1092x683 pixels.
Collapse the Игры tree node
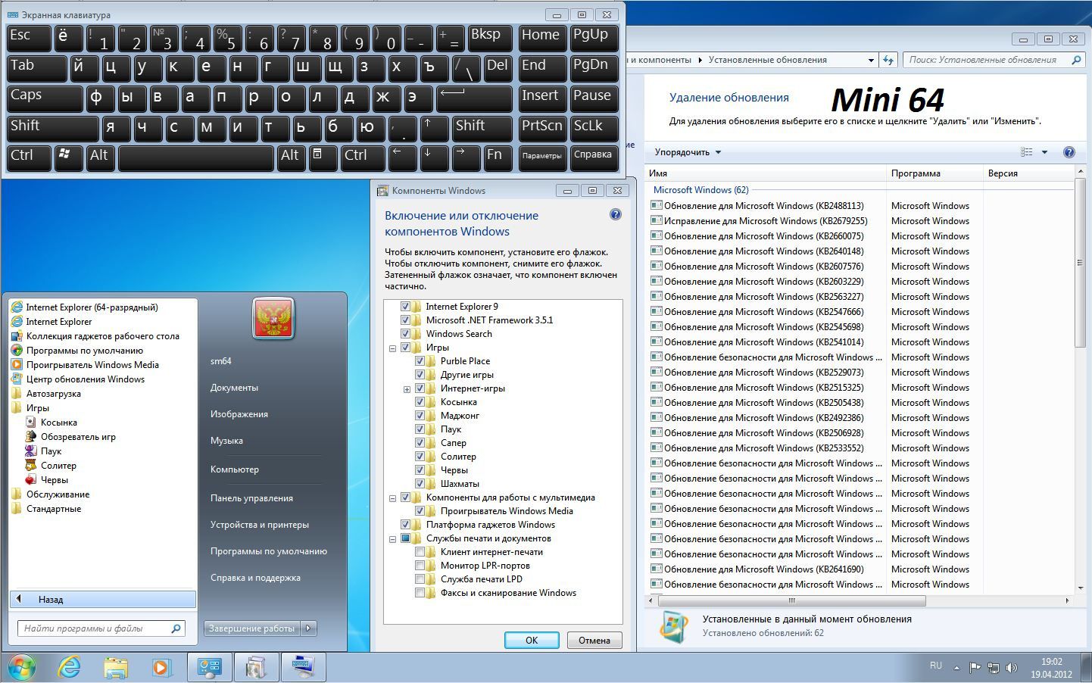(x=392, y=348)
